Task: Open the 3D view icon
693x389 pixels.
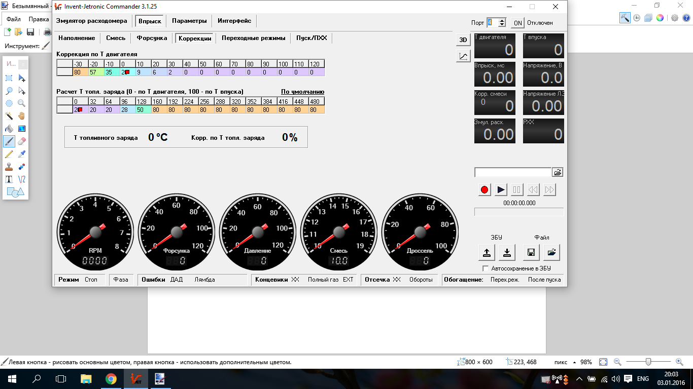Action: tap(463, 40)
